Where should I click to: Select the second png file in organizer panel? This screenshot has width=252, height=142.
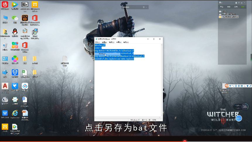click(227, 14)
